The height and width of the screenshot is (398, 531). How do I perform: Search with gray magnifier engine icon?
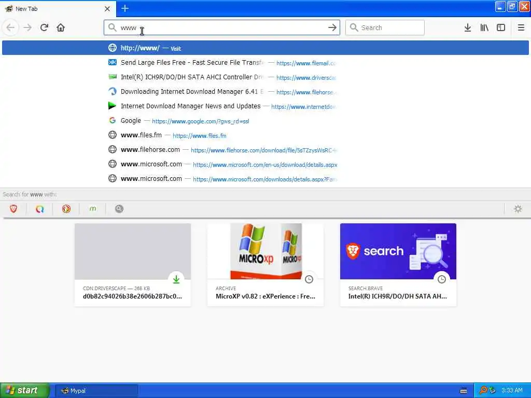(119, 209)
